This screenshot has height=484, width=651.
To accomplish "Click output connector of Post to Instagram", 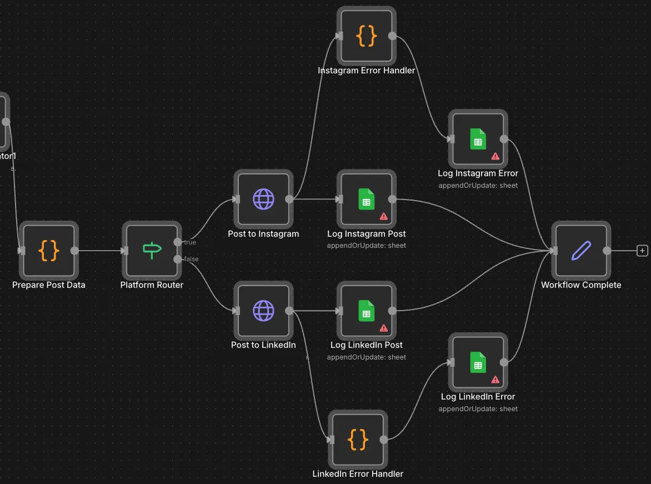I will tap(289, 199).
